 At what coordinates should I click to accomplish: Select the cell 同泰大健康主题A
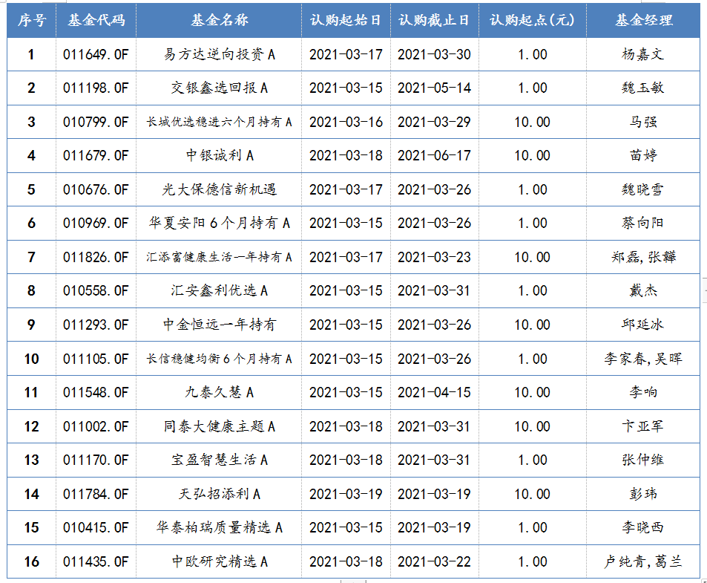pyautogui.click(x=219, y=427)
